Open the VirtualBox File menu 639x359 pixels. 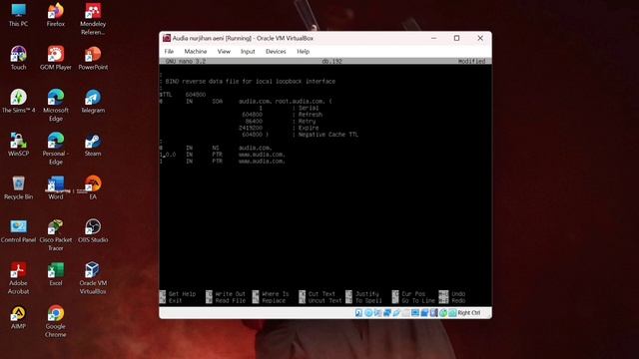(169, 51)
